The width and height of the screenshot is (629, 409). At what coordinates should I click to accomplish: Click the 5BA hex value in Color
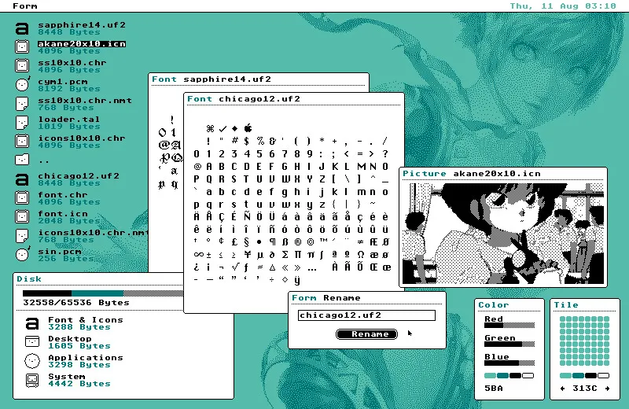494,388
